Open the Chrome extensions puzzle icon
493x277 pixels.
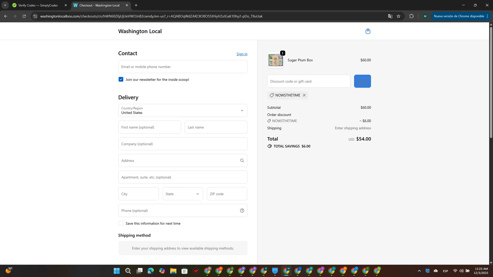[x=411, y=16]
